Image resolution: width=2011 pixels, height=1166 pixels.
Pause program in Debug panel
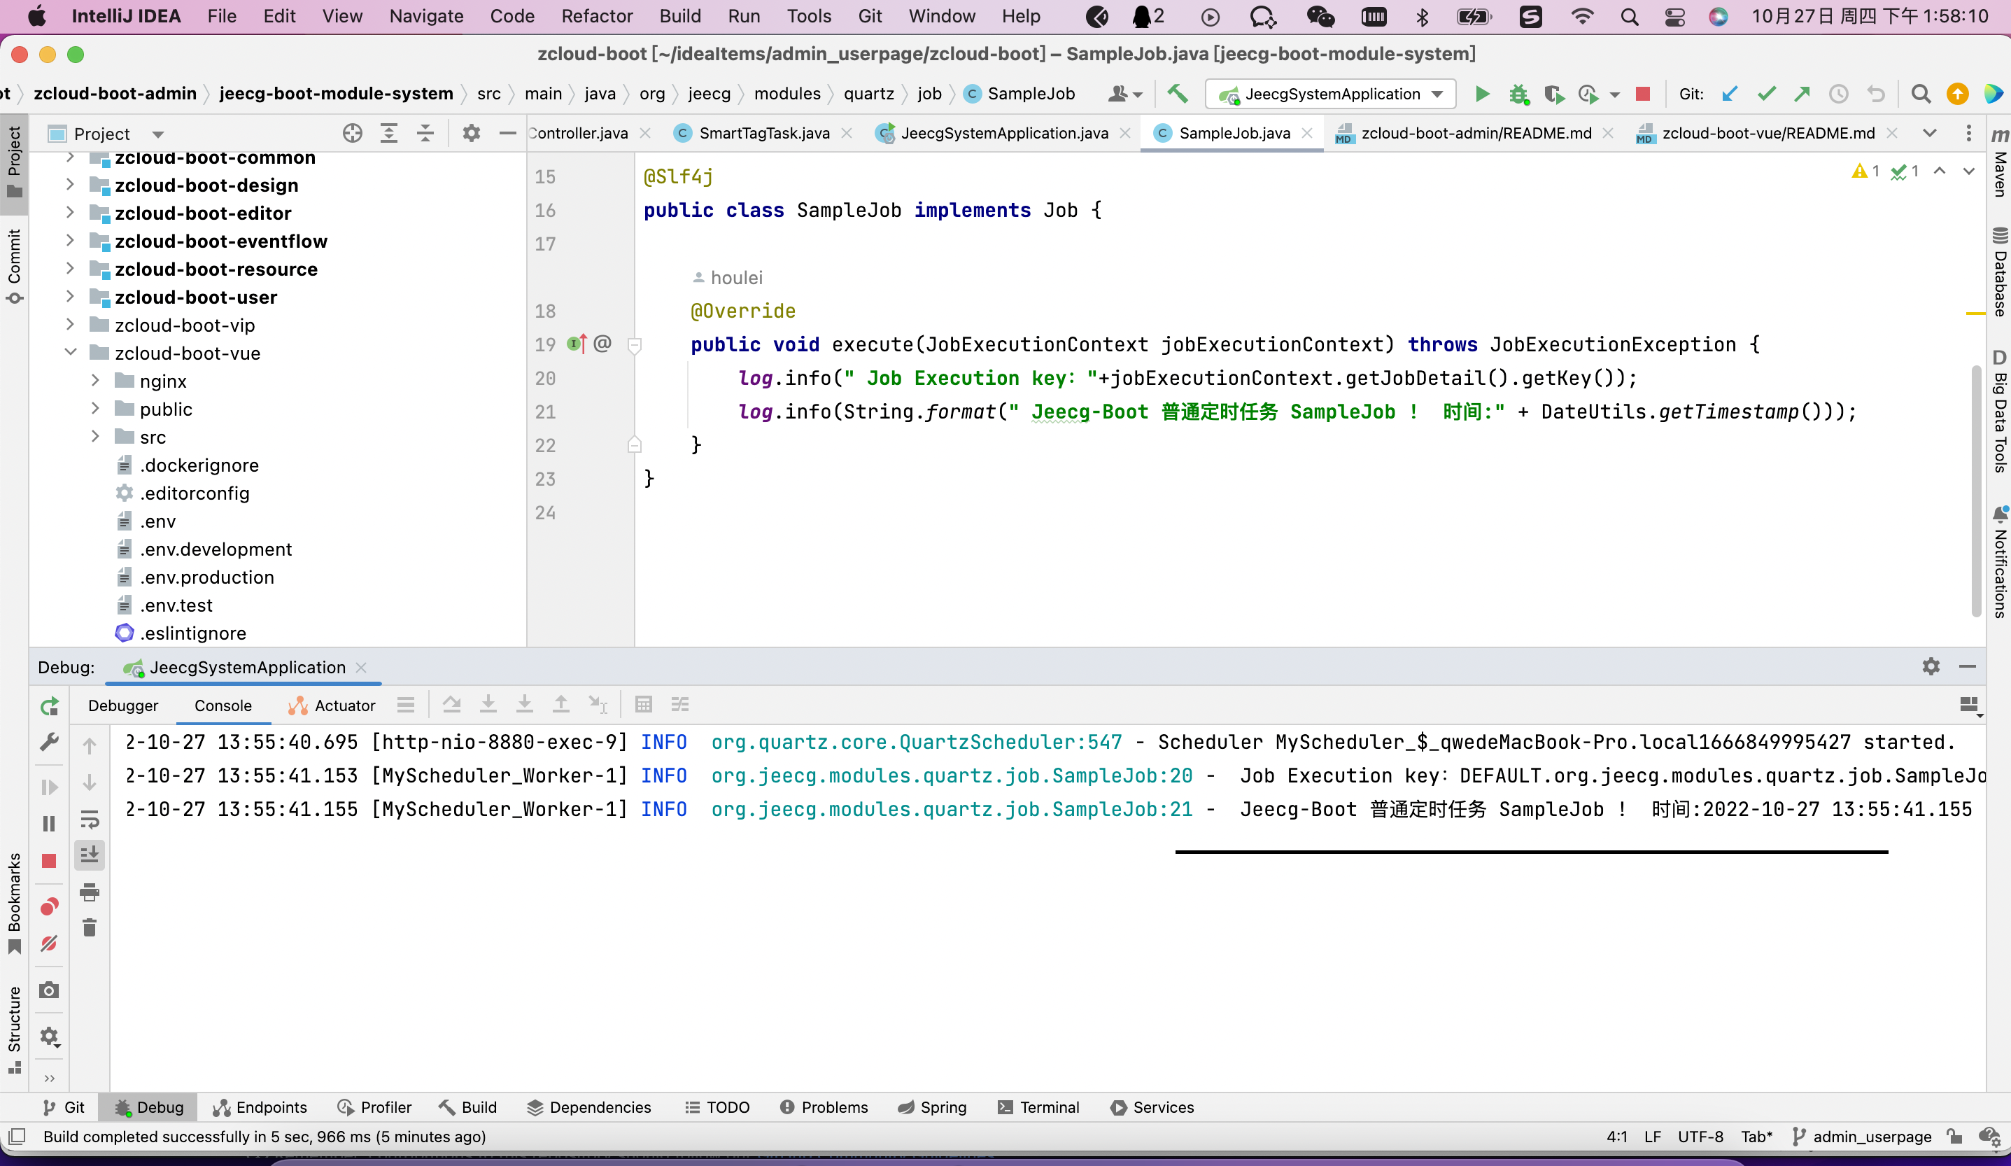pos(49,823)
